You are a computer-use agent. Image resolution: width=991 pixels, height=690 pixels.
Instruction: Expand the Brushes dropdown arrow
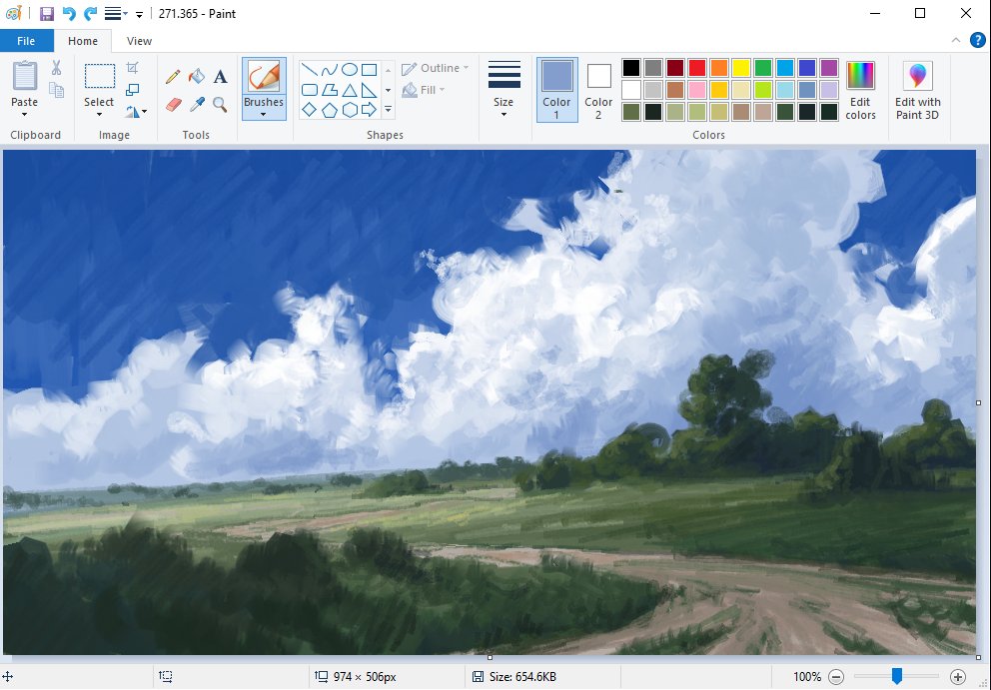tap(264, 115)
